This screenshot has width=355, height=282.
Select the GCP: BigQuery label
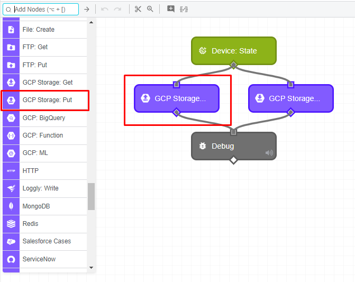point(44,118)
